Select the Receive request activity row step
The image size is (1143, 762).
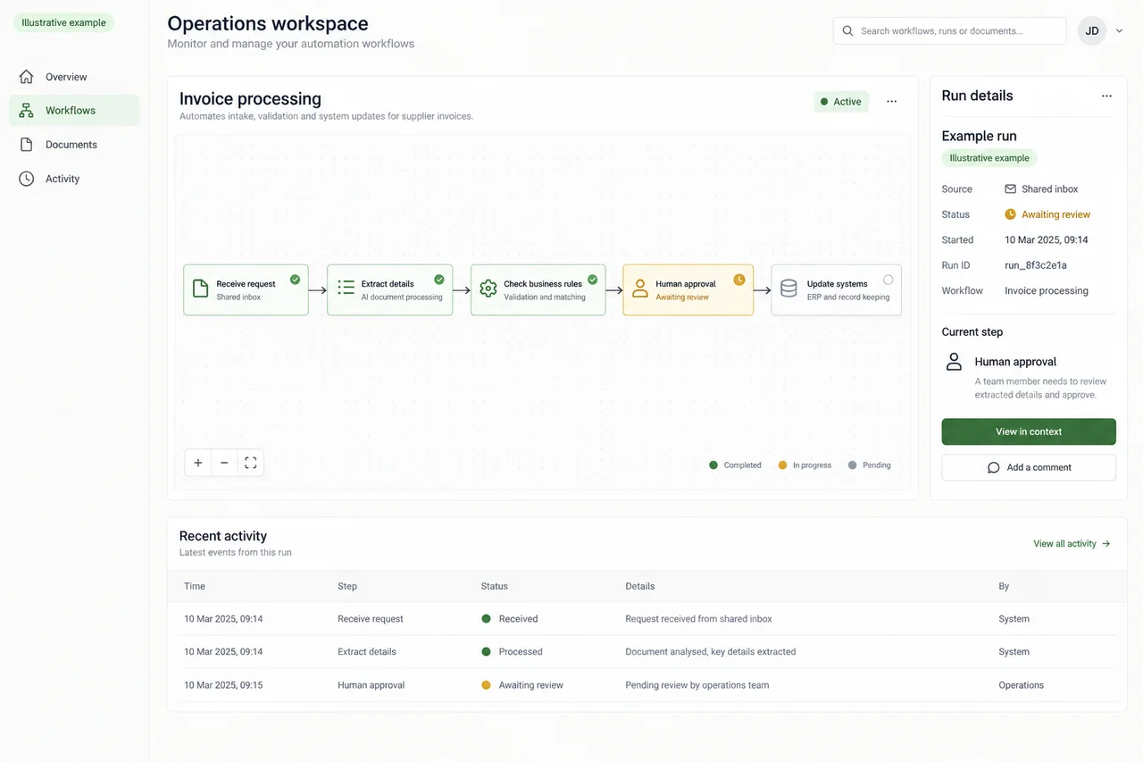coord(371,619)
